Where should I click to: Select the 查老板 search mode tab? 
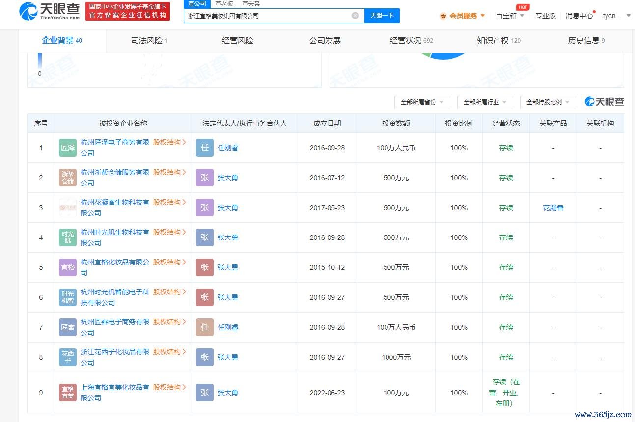point(224,4)
